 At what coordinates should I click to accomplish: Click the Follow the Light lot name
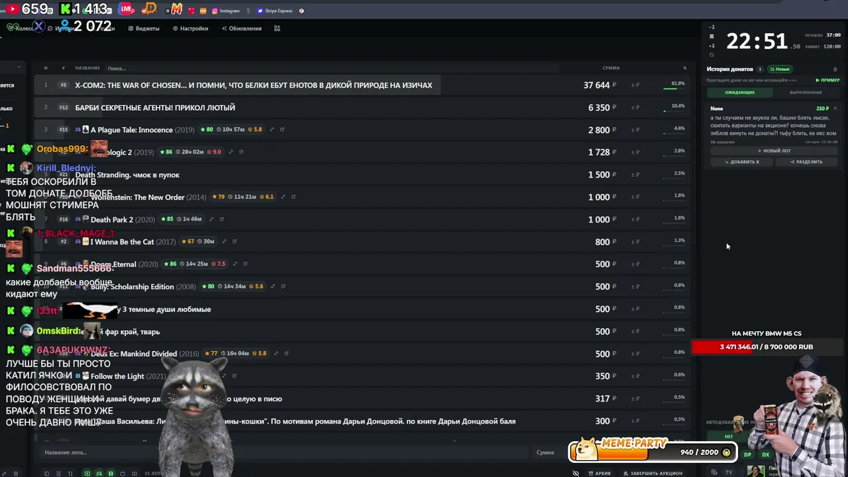[x=117, y=376]
